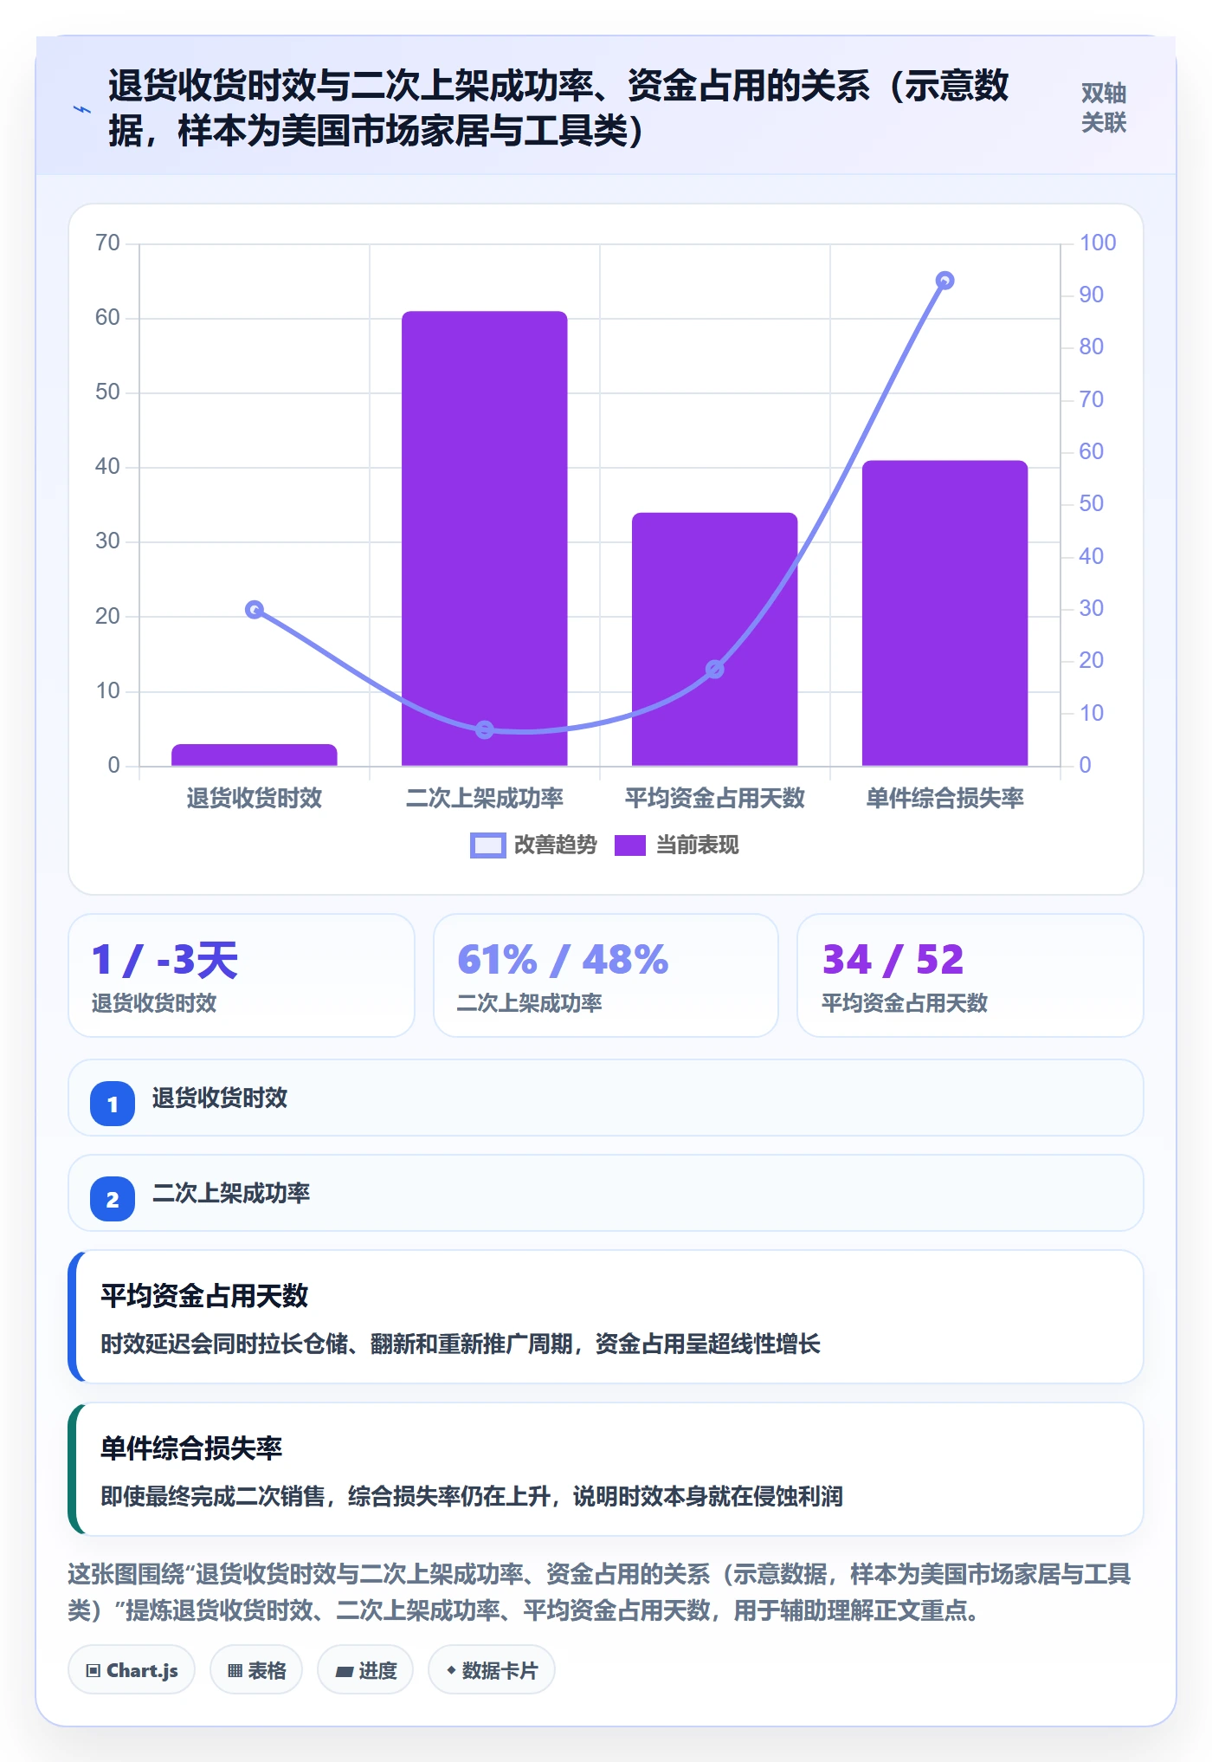This screenshot has height=1762, width=1212.
Task: Click the 退货收货时效 small bar
Action: (254, 755)
